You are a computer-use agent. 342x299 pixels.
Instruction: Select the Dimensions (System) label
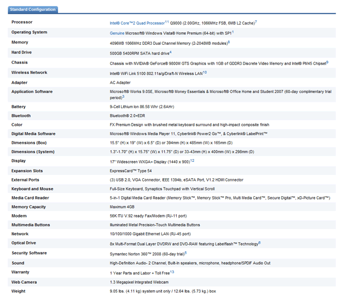click(33, 151)
